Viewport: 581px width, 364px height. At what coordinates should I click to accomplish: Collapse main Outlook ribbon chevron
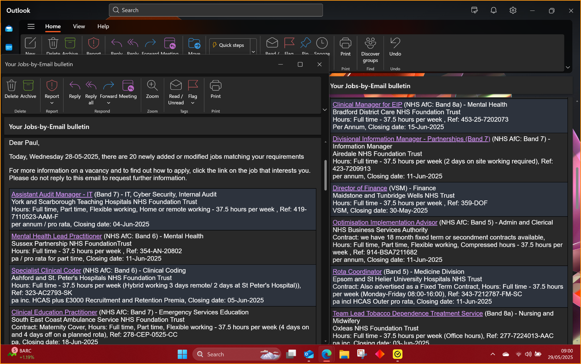tap(568, 67)
